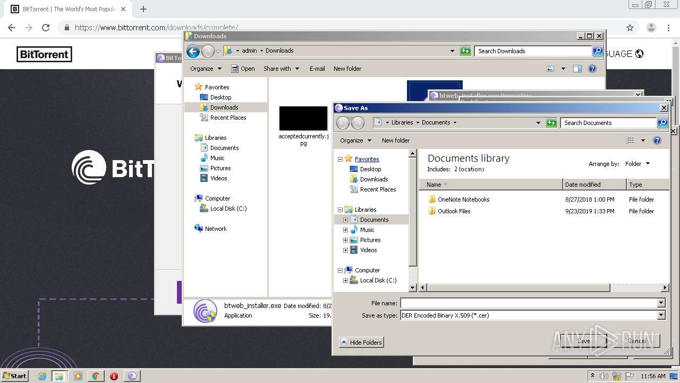This screenshot has width=680, height=383.
Task: Click the refresh icon in the Save As address bar
Action: pos(551,123)
